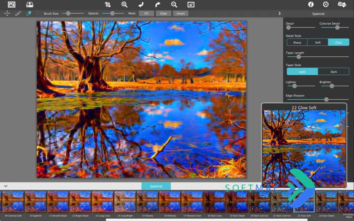
Task: Click the main painted lake image canvas
Action: tap(141, 99)
